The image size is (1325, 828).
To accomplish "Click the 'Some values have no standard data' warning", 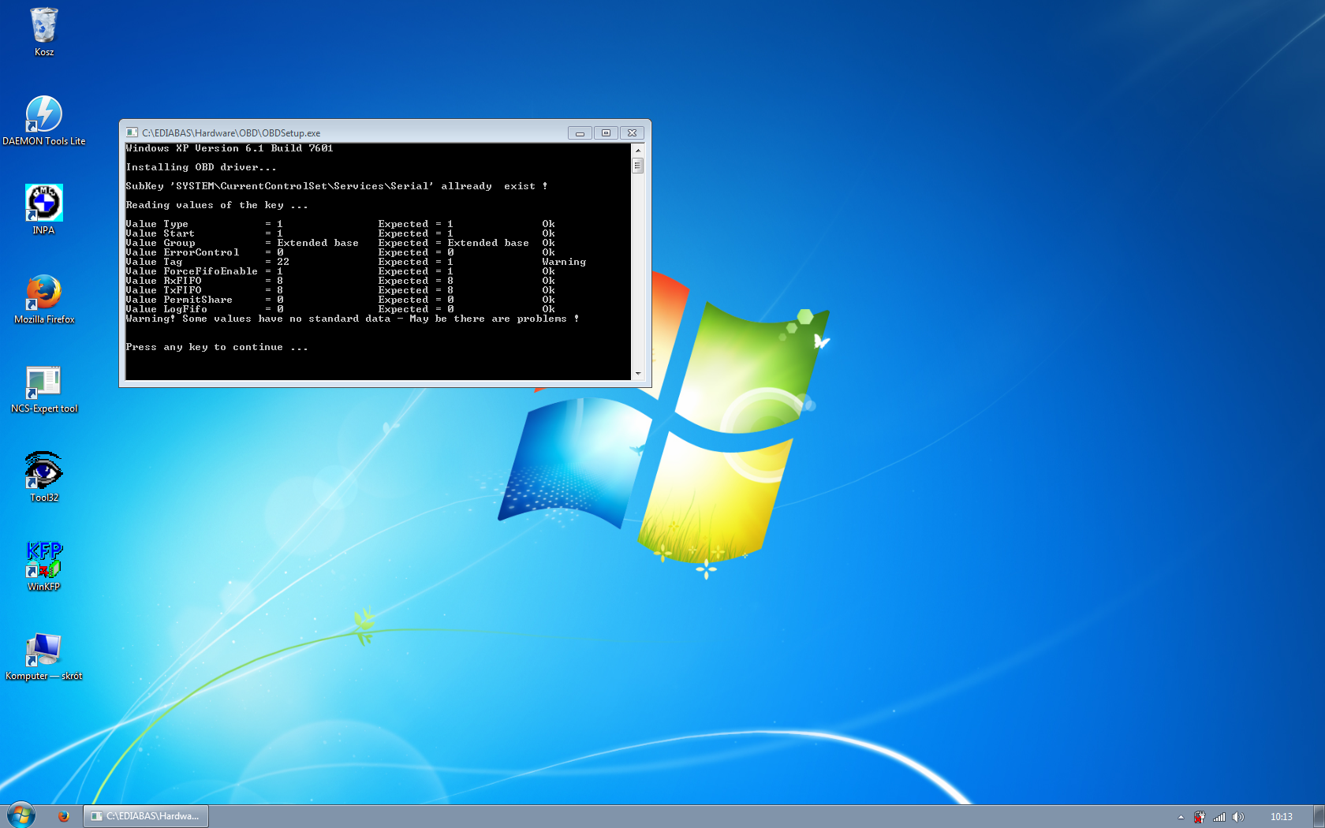I will 353,319.
